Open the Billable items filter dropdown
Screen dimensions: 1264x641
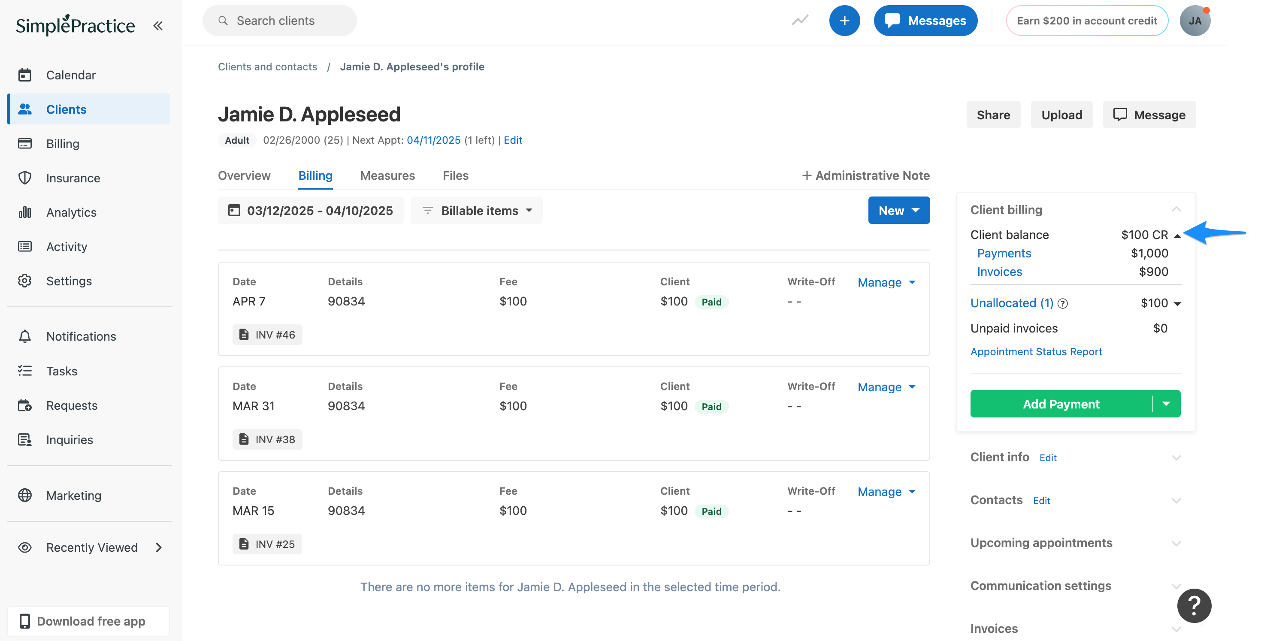point(476,211)
